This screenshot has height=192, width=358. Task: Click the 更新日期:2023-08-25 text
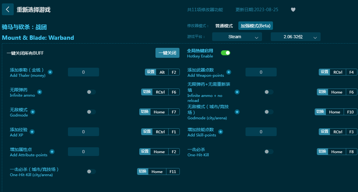(257, 10)
